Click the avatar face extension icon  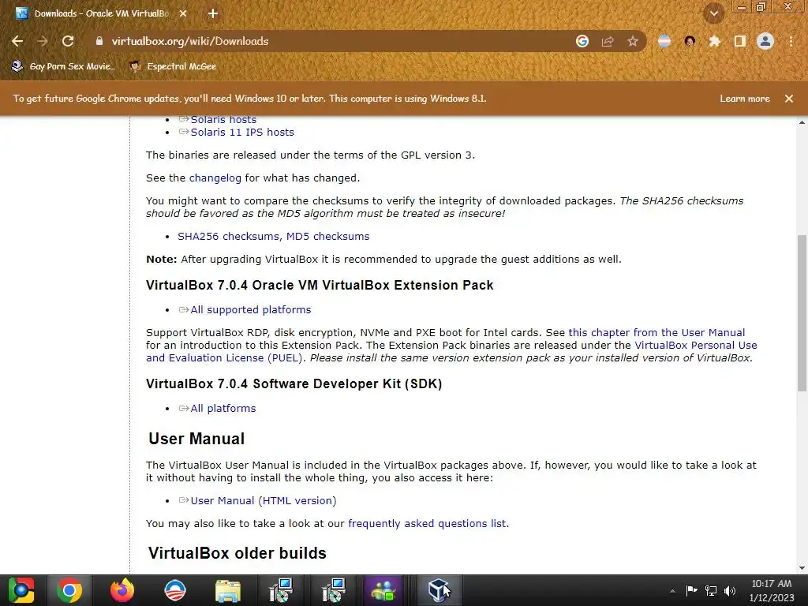click(690, 41)
